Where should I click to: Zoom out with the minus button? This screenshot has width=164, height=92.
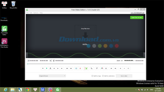[124, 68]
